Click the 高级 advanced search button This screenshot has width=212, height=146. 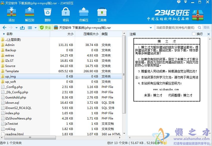tap(206, 27)
